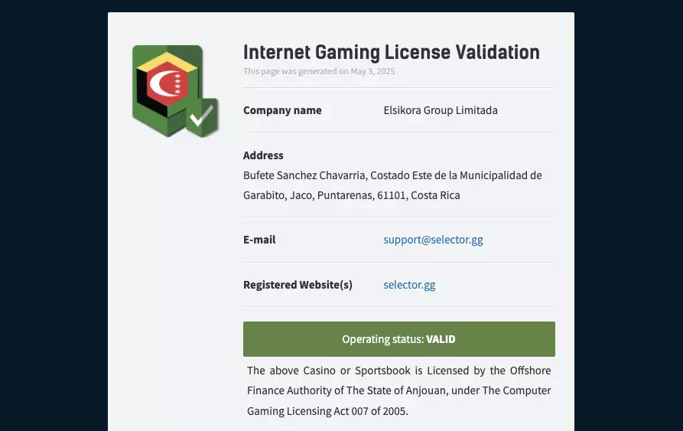The height and width of the screenshot is (431, 683).
Task: Visit the selector.gg registered website link
Action: pyautogui.click(x=409, y=285)
